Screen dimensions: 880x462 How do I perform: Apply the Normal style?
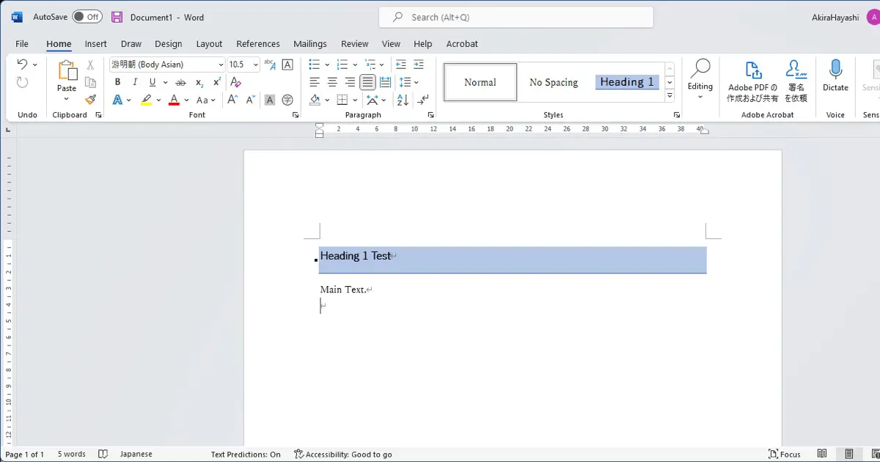(x=480, y=82)
